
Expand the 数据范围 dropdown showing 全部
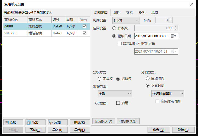tap(115, 94)
